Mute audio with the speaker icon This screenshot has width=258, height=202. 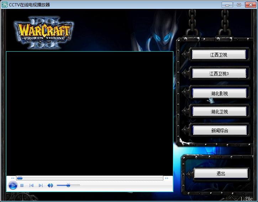pos(50,186)
